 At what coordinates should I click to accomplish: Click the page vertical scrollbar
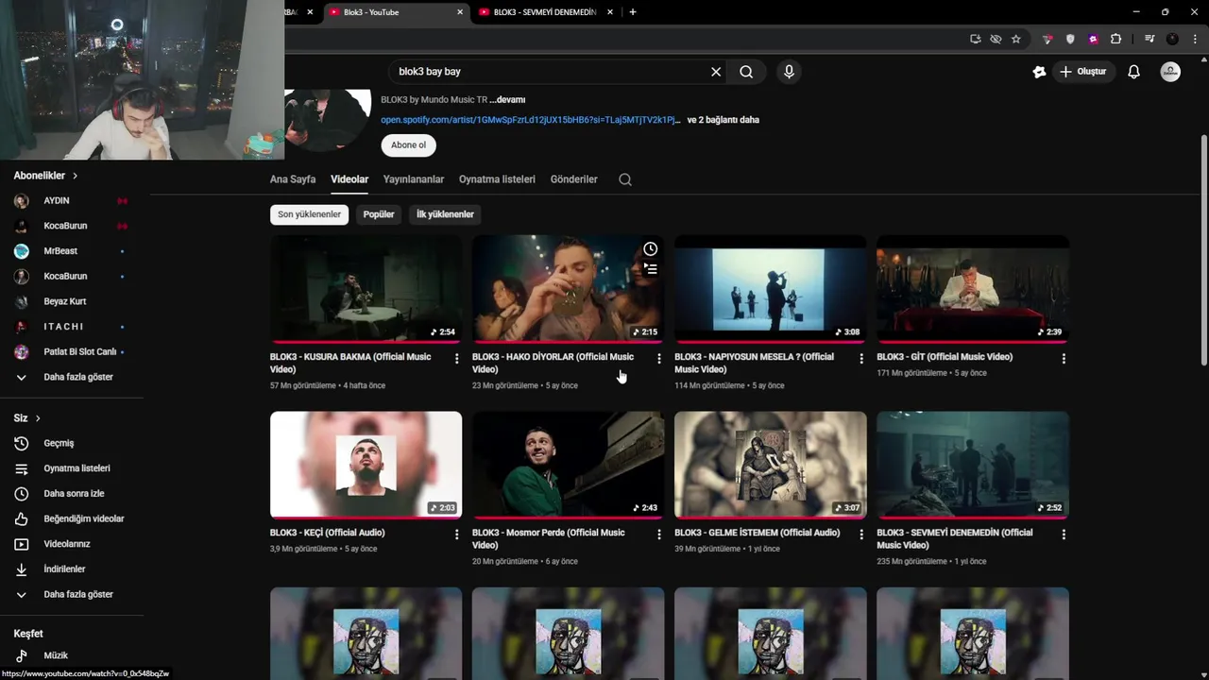[x=1203, y=250]
